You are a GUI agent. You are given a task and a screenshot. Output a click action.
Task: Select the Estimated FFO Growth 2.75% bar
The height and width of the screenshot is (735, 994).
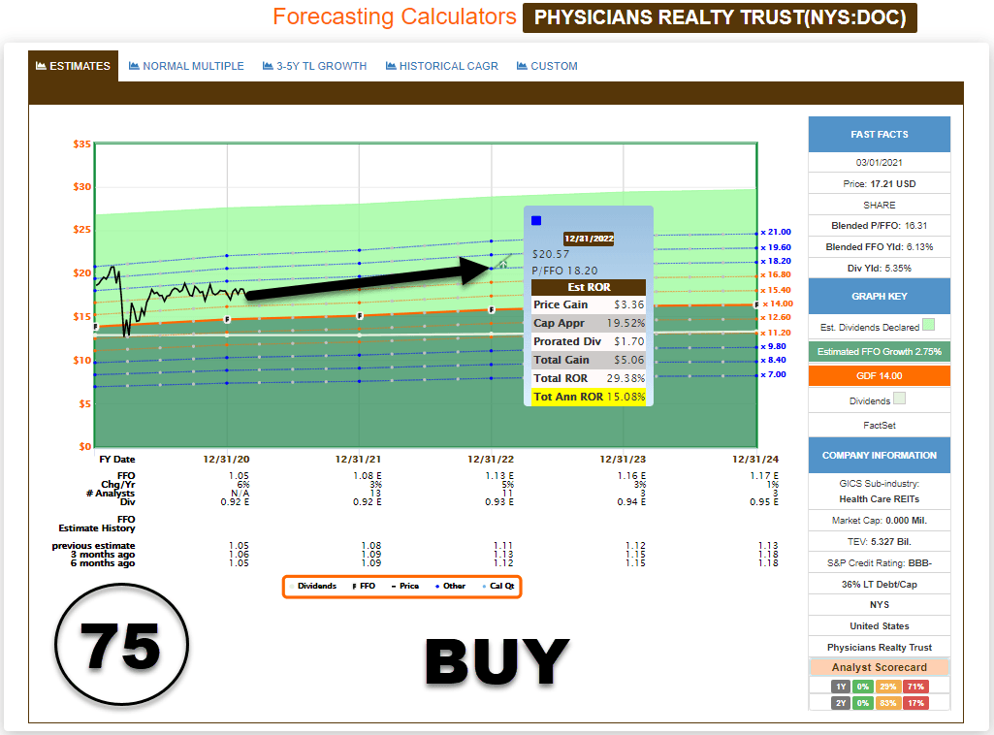(880, 352)
